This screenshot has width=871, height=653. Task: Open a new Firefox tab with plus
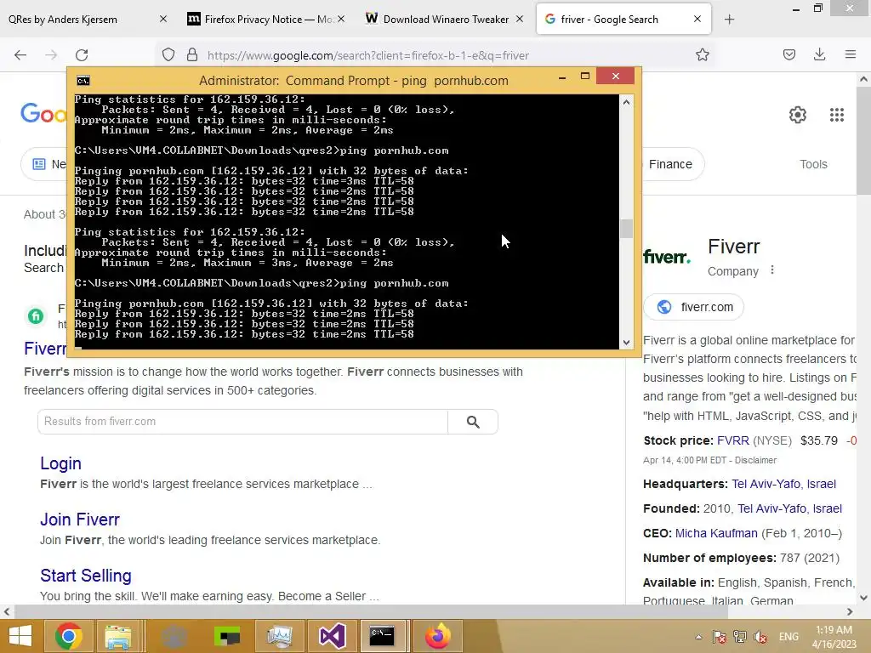(729, 20)
